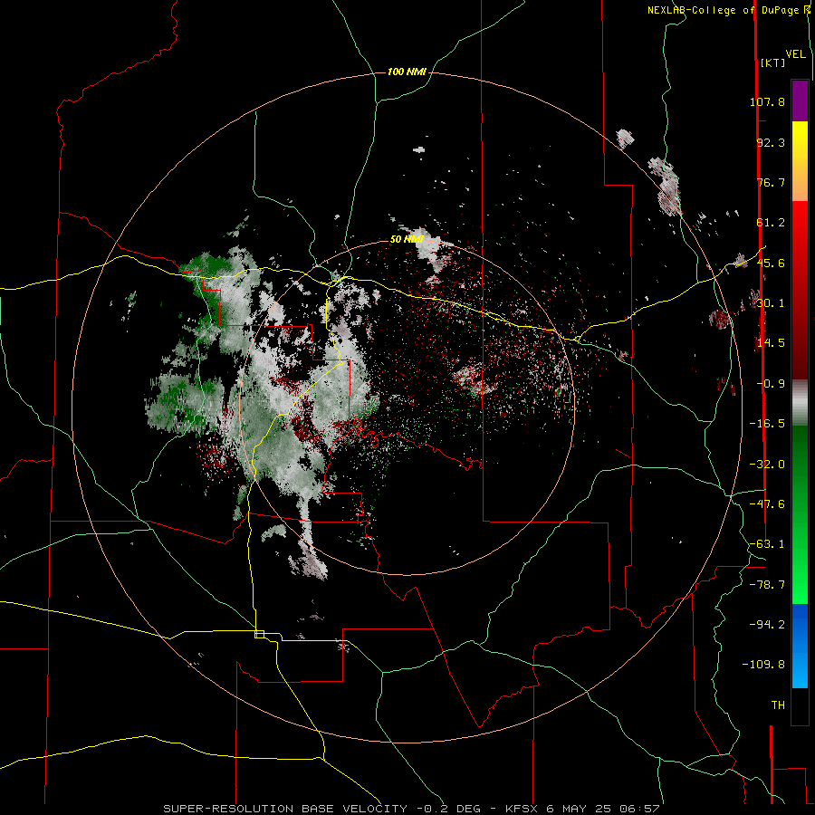This screenshot has width=815, height=815.
Task: Select the -47.6 velocity scale value
Action: coord(767,504)
